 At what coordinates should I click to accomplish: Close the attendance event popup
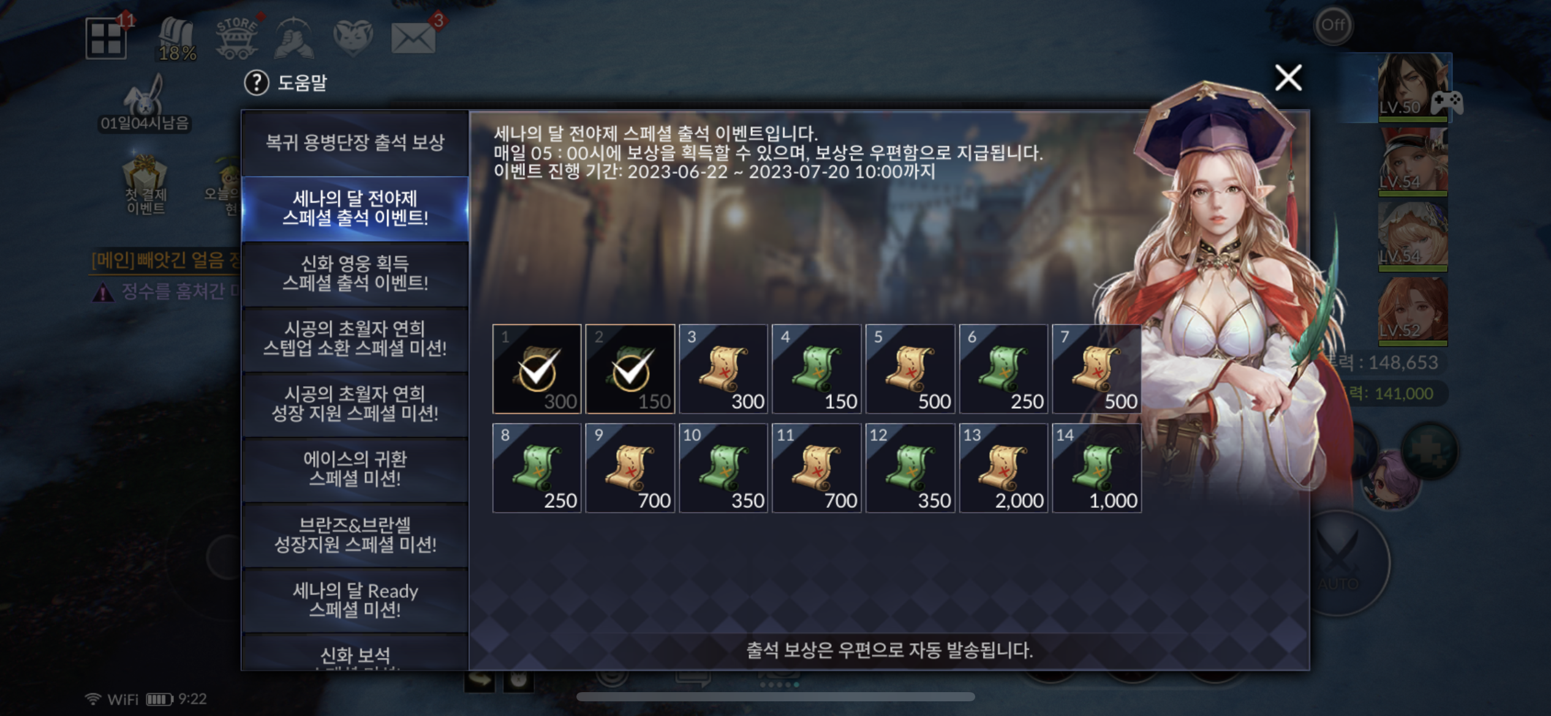pos(1288,78)
